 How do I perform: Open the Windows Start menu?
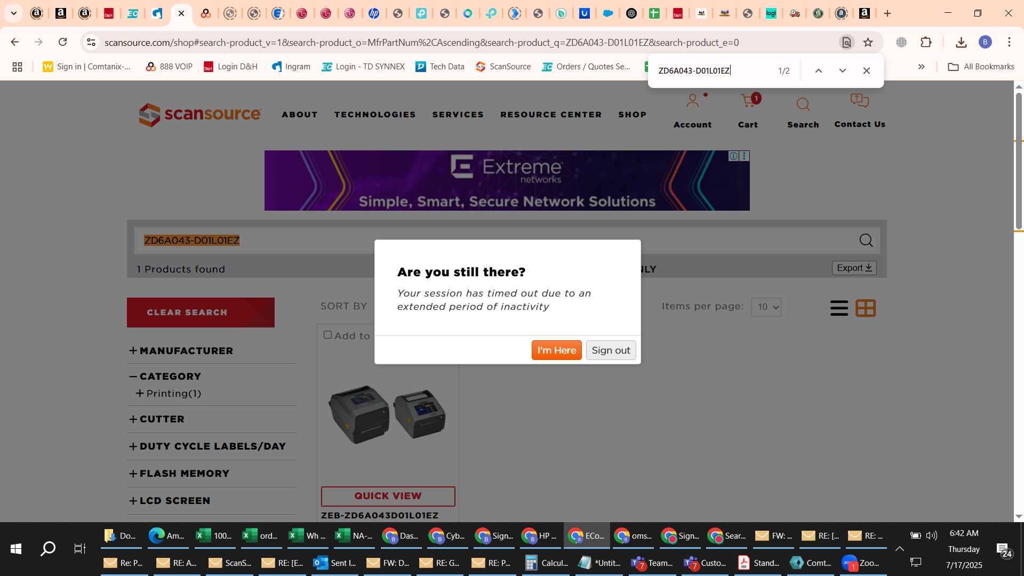pos(16,548)
